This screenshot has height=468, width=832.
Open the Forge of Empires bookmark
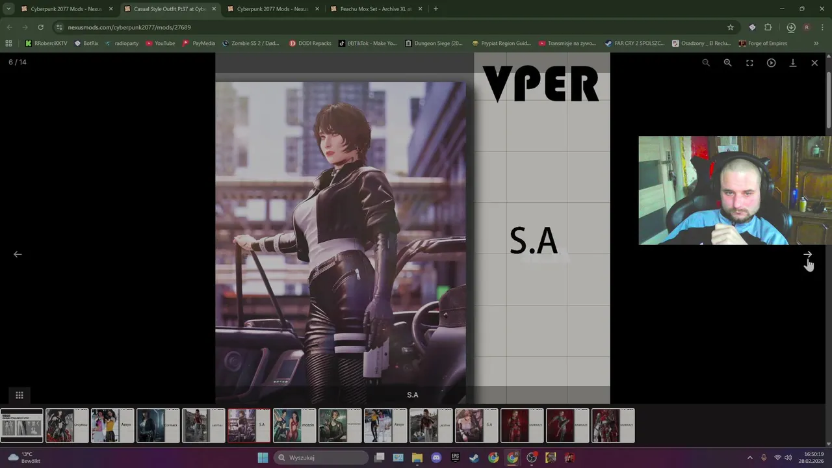763,44
